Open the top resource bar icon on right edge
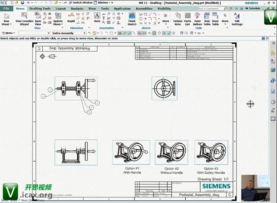This screenshot has width=277, height=203. [273, 43]
